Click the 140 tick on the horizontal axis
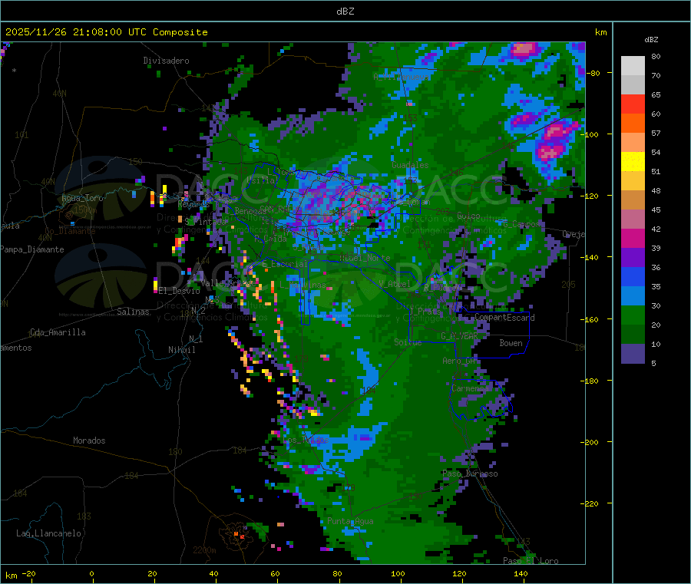 point(521,573)
